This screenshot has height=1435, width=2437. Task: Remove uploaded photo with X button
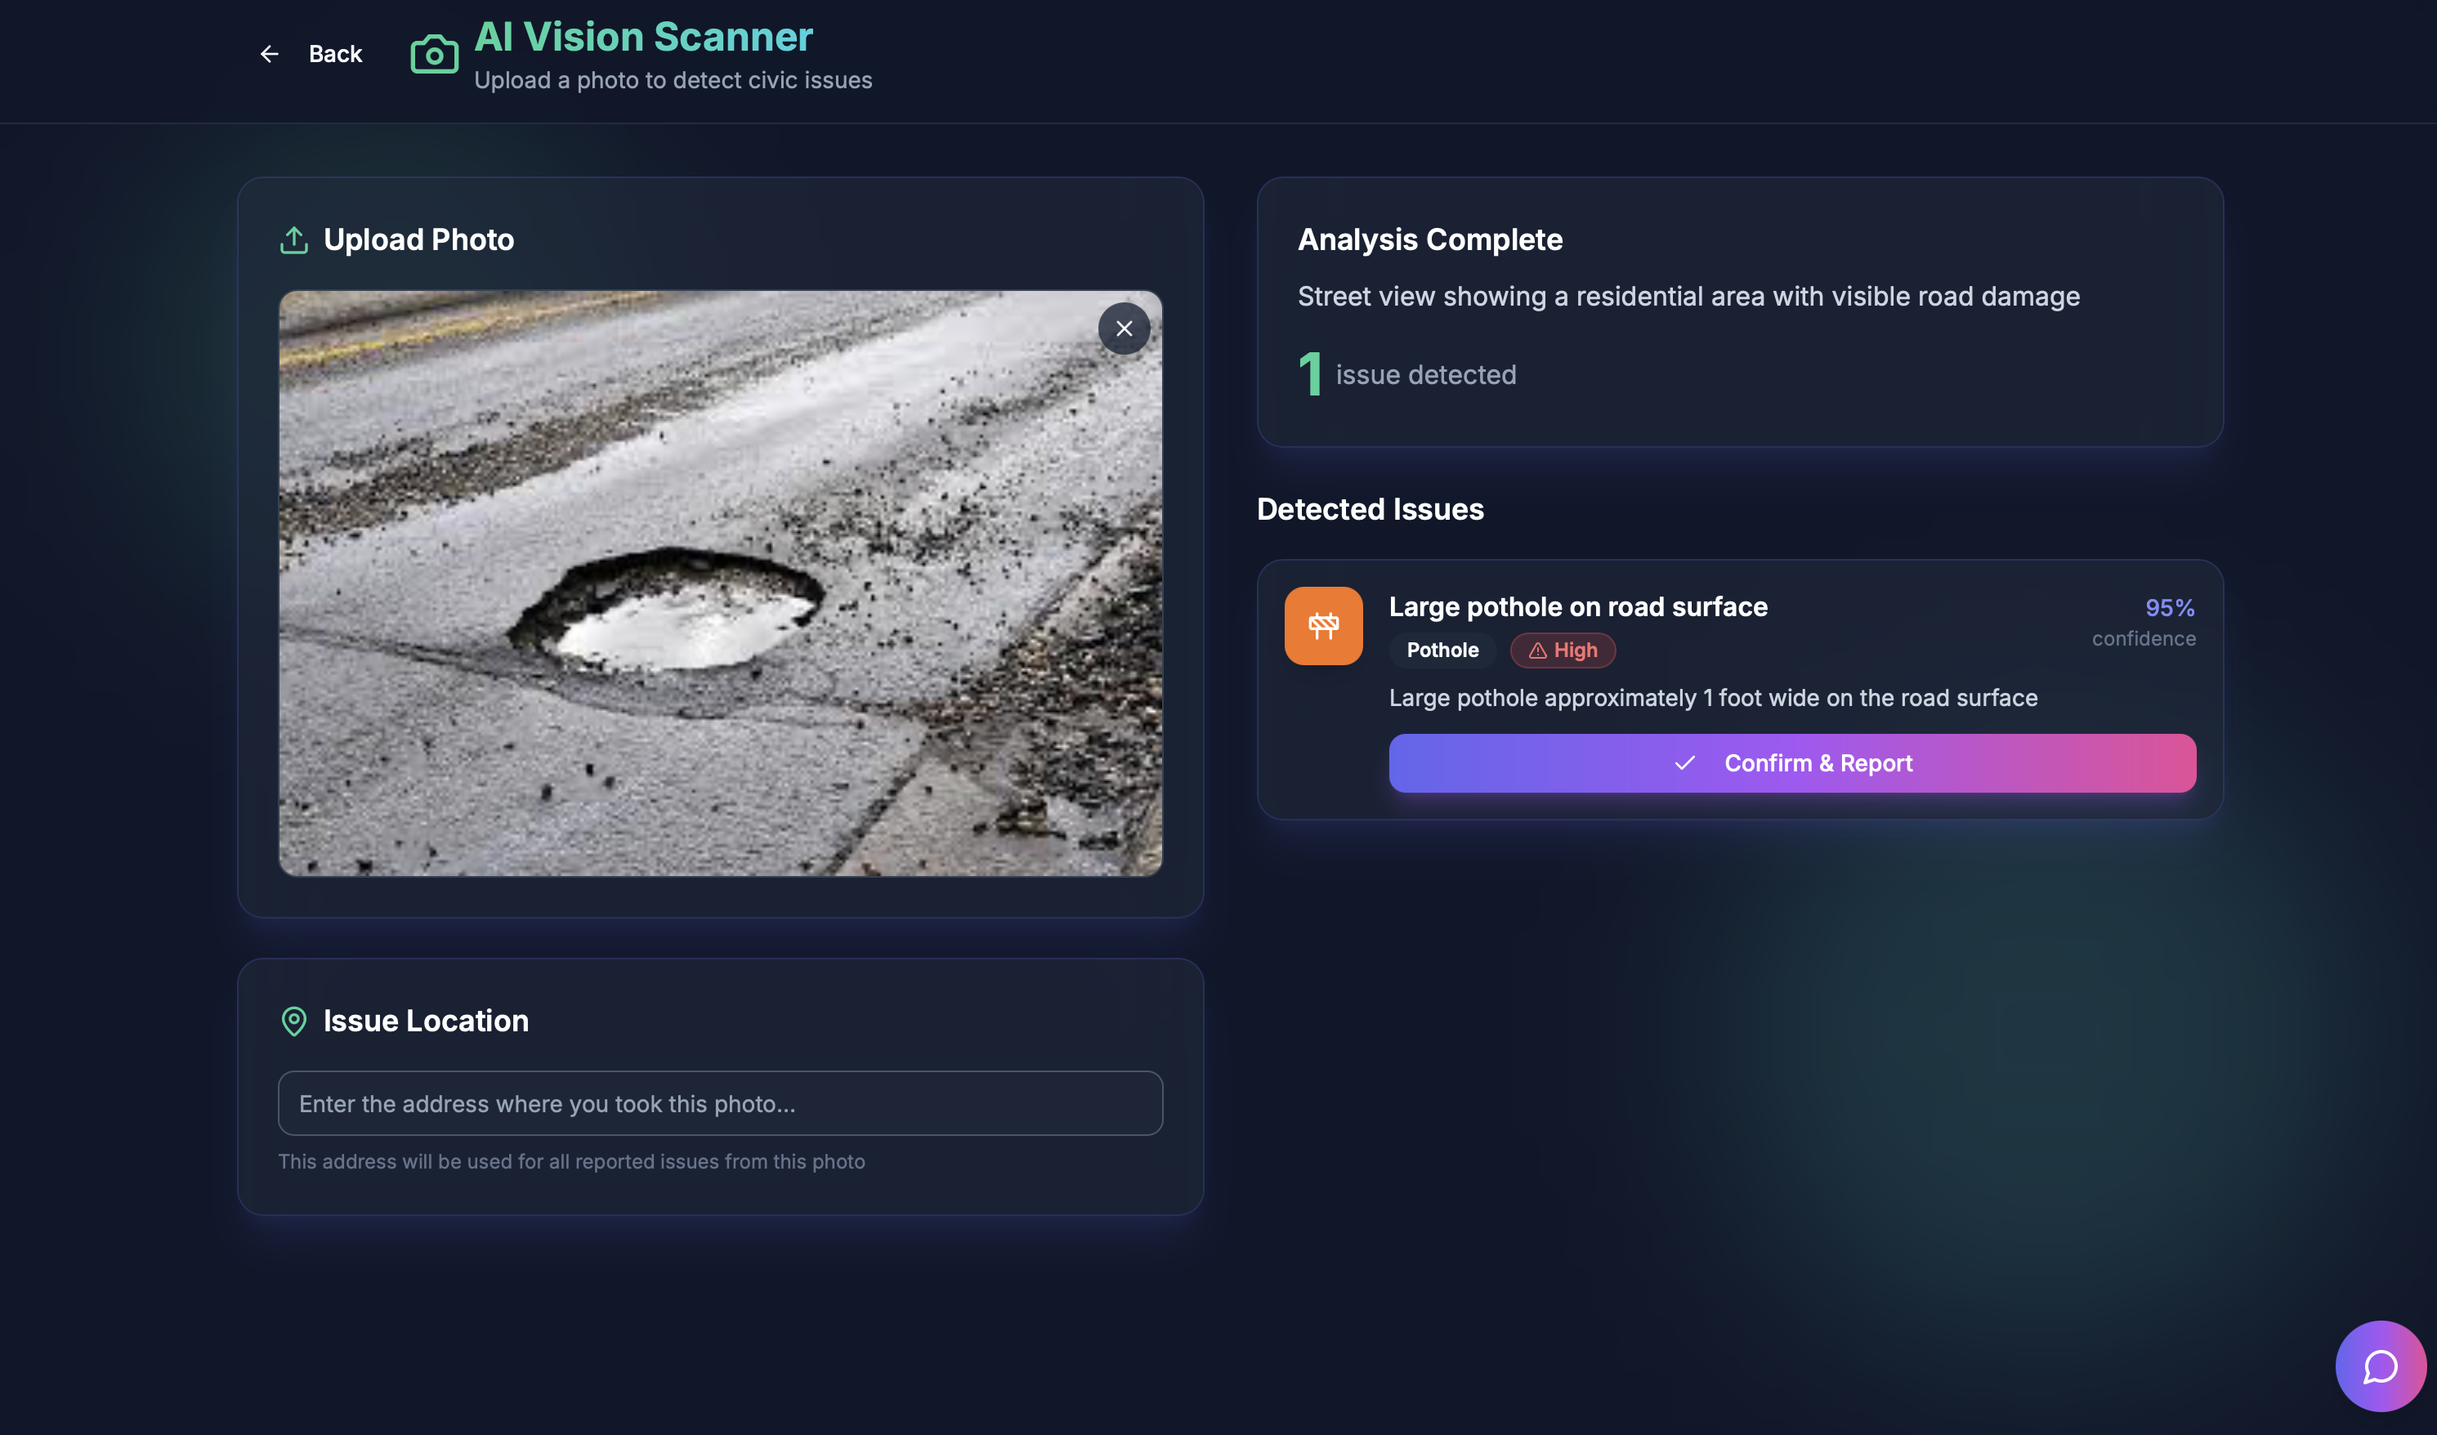[1124, 329]
